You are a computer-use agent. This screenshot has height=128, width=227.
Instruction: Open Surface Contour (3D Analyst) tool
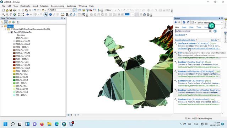click(196, 43)
